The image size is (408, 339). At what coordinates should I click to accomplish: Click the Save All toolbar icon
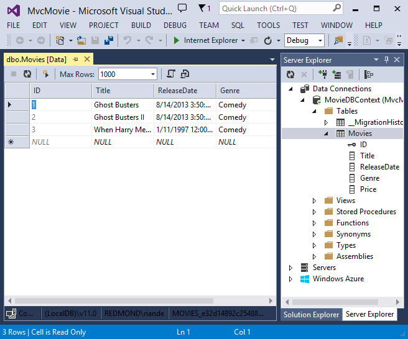point(109,40)
